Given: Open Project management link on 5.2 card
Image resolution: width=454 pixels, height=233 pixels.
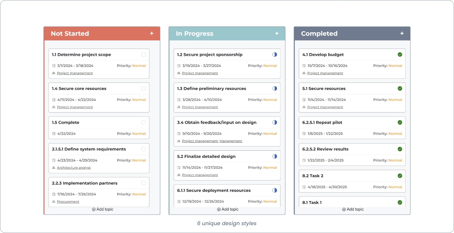Looking at the screenshot, I should click(x=200, y=175).
